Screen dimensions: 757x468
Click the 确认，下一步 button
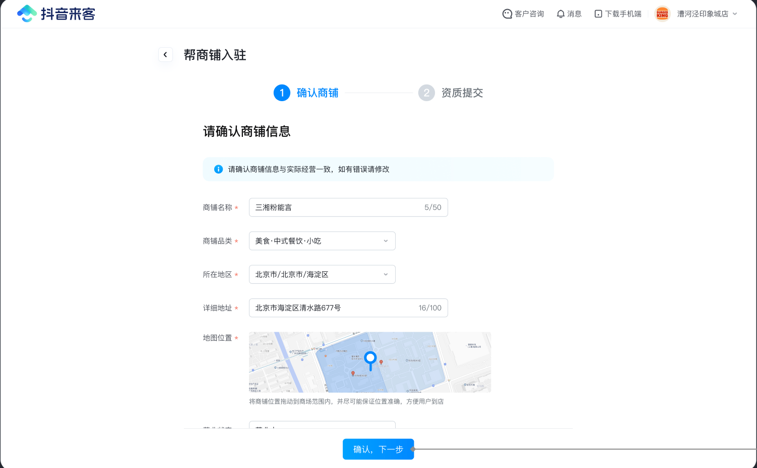[x=378, y=449]
